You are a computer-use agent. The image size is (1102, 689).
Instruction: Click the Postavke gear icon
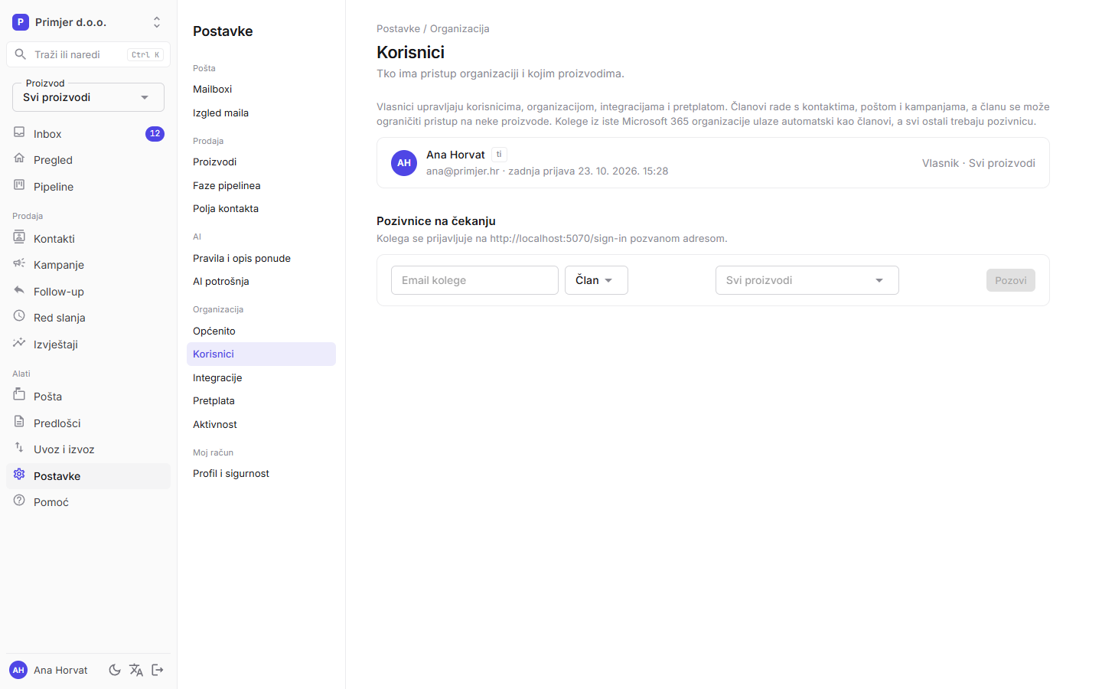[x=19, y=475]
